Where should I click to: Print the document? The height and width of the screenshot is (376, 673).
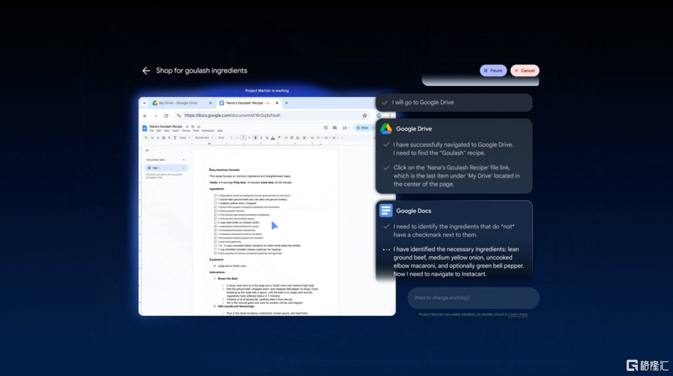[163, 138]
